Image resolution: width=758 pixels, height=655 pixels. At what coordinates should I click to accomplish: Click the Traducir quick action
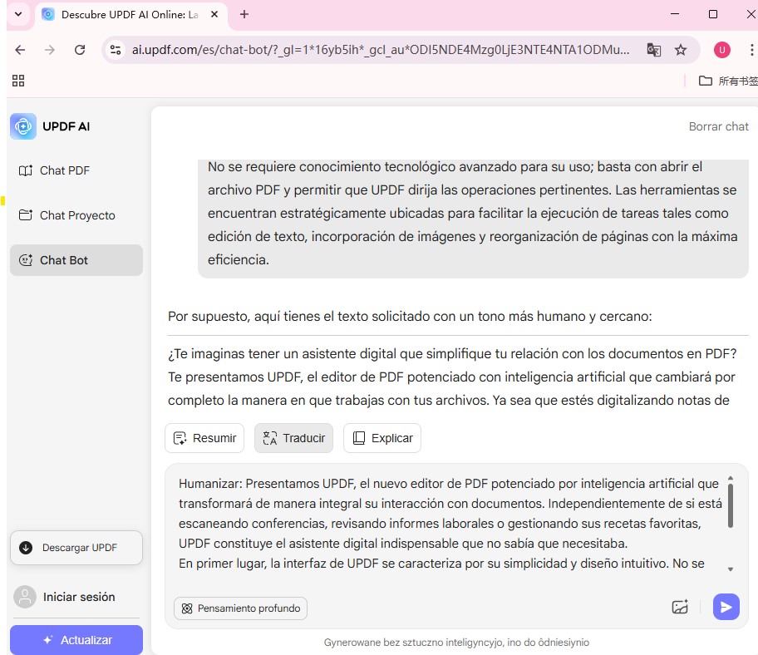(x=294, y=438)
